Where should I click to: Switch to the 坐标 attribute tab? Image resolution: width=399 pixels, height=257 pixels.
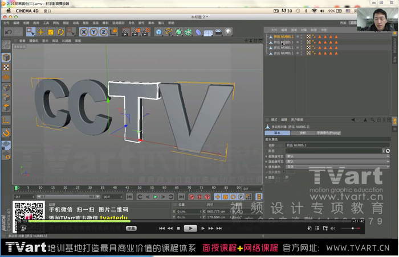click(x=303, y=133)
